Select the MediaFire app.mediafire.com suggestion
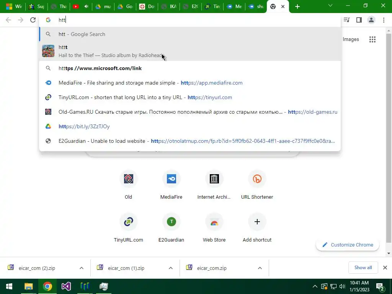The height and width of the screenshot is (294, 392). pyautogui.click(x=190, y=83)
